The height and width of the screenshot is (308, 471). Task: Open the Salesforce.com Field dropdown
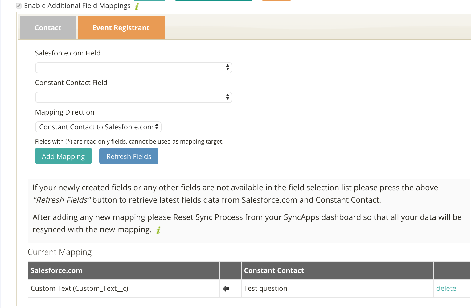[x=133, y=68]
